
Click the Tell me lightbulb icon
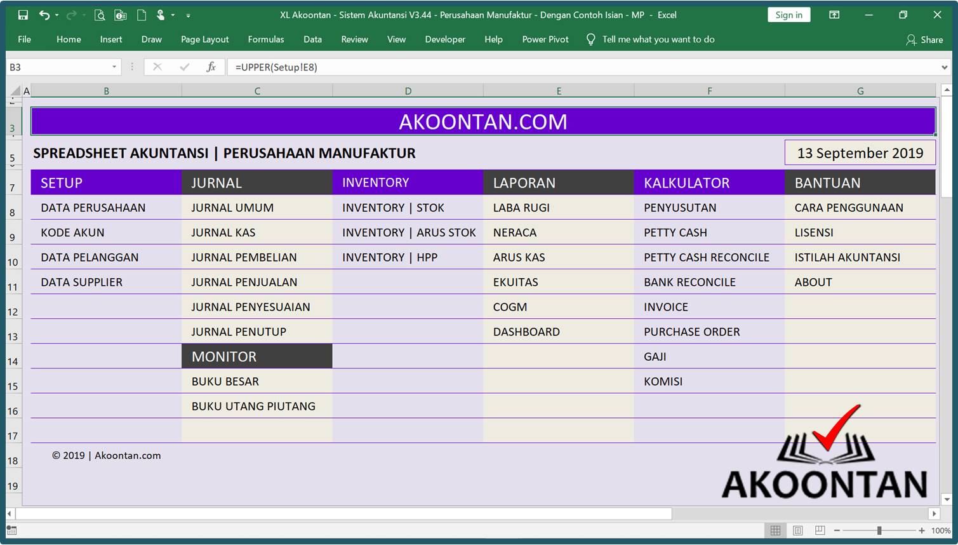coord(590,39)
